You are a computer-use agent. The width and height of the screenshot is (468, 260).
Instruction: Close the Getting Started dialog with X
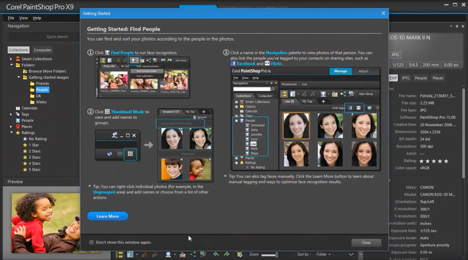tap(383, 13)
